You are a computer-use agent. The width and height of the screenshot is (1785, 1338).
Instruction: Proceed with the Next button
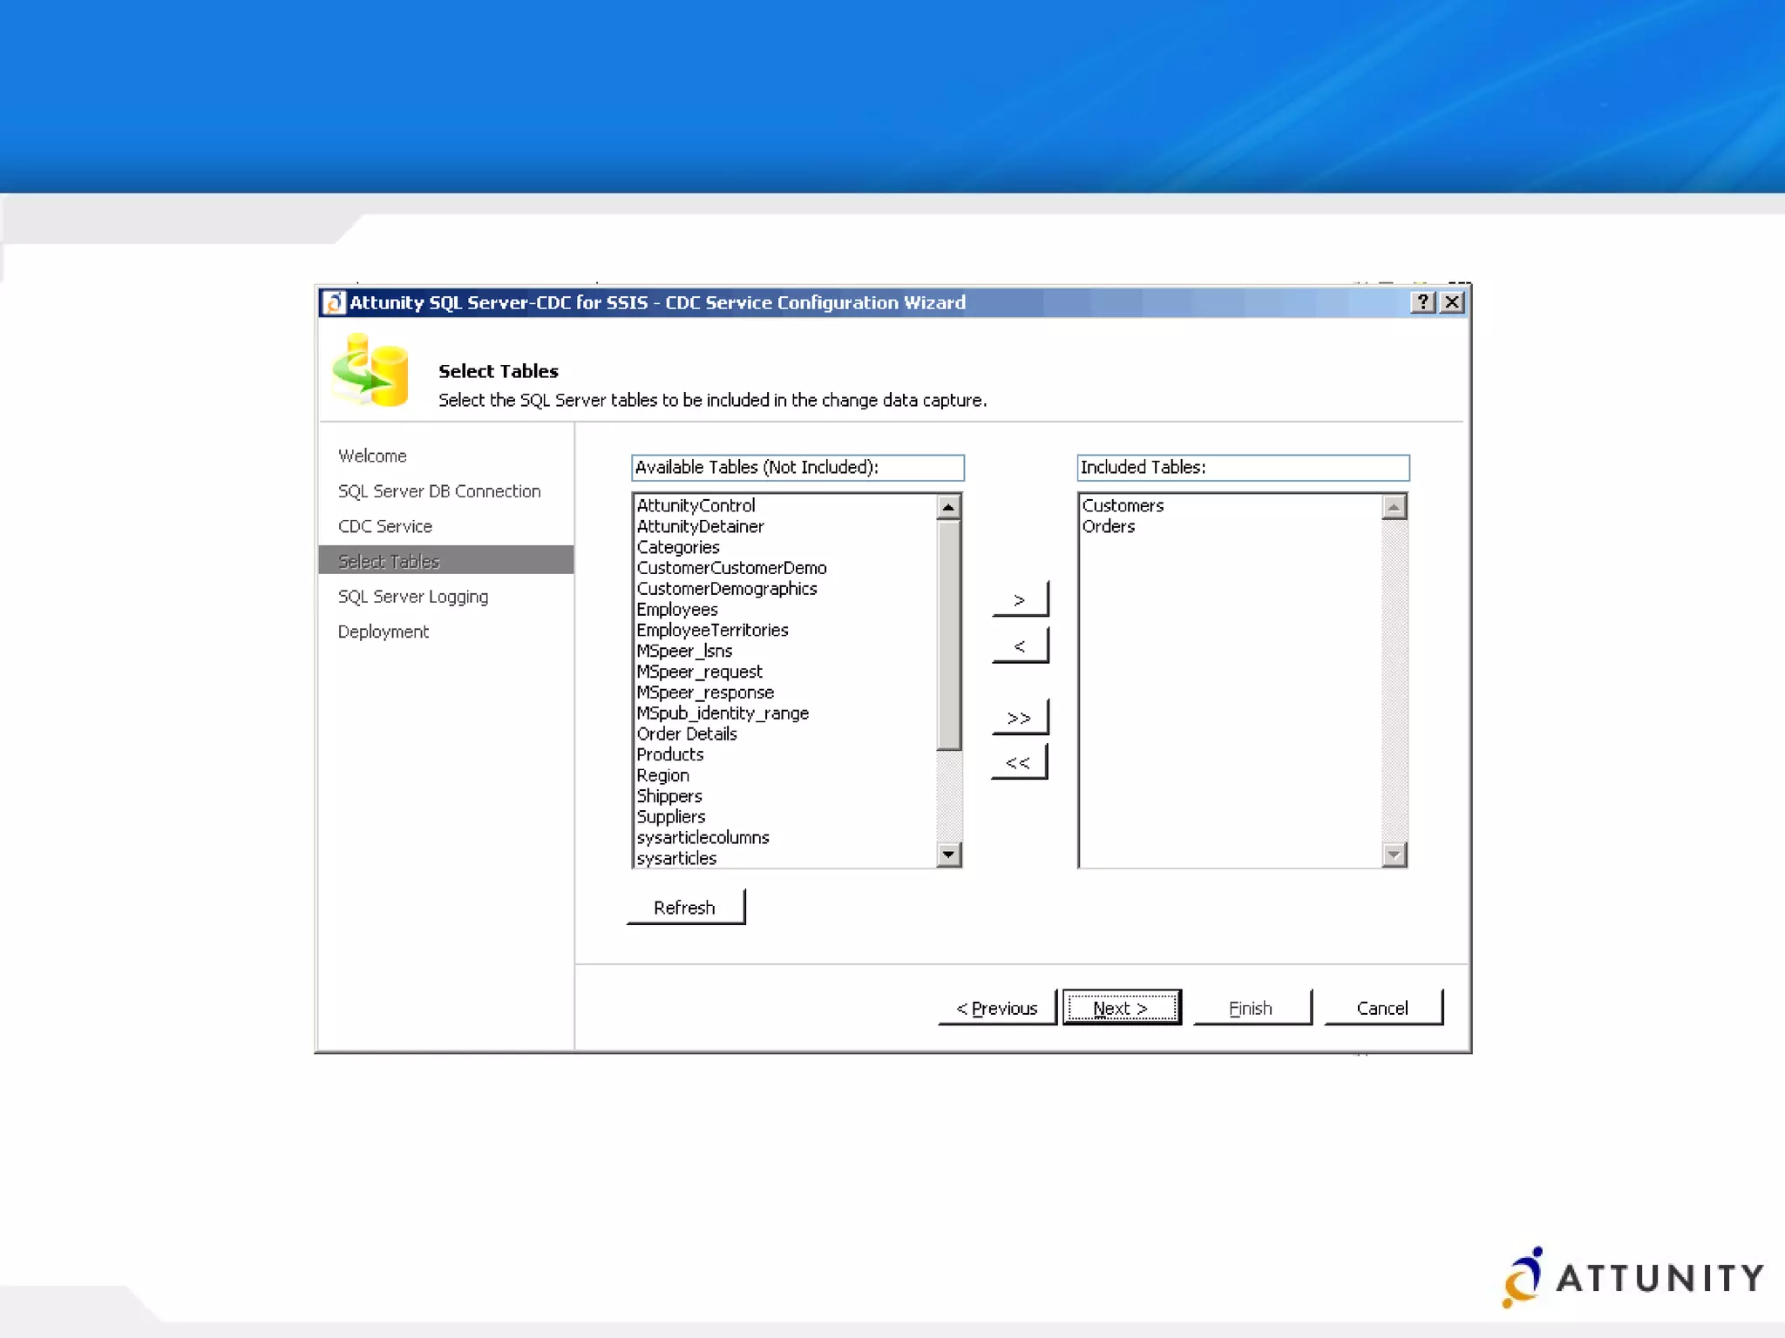pos(1122,1008)
